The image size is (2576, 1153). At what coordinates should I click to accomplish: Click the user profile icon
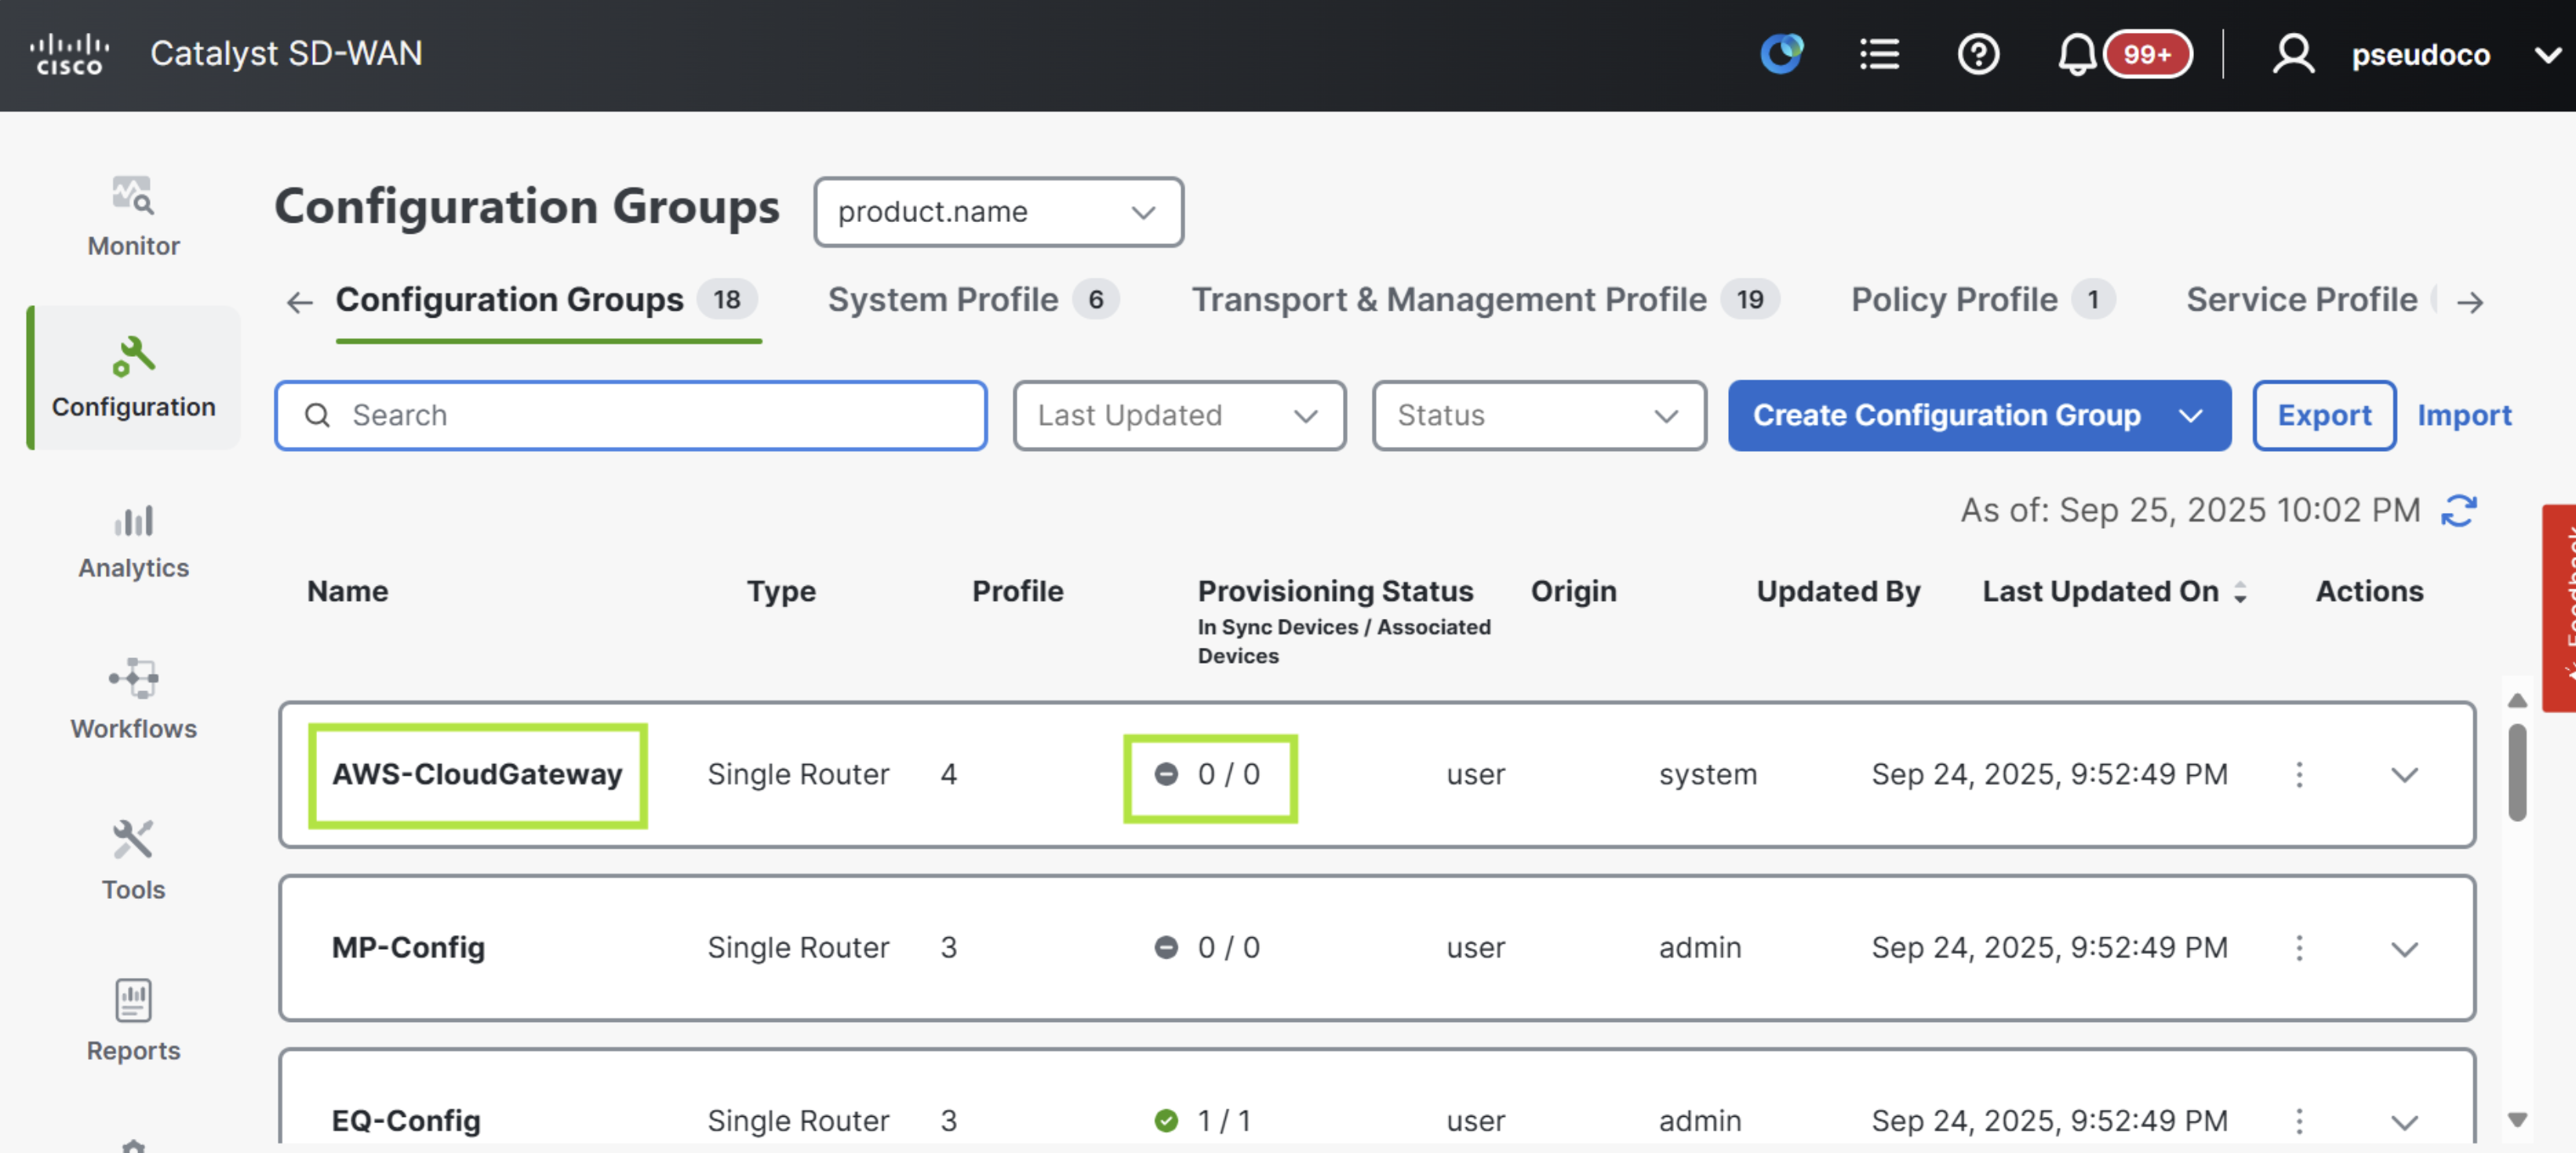2292,54
